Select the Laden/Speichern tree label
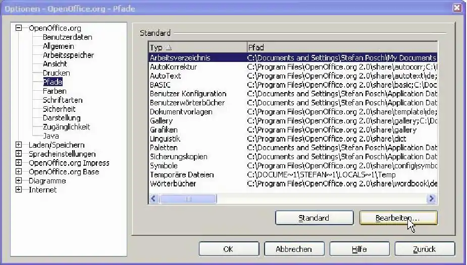The height and width of the screenshot is (265, 467). [57, 145]
